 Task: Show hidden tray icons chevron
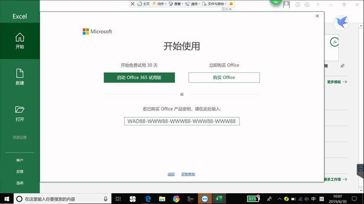point(279,199)
